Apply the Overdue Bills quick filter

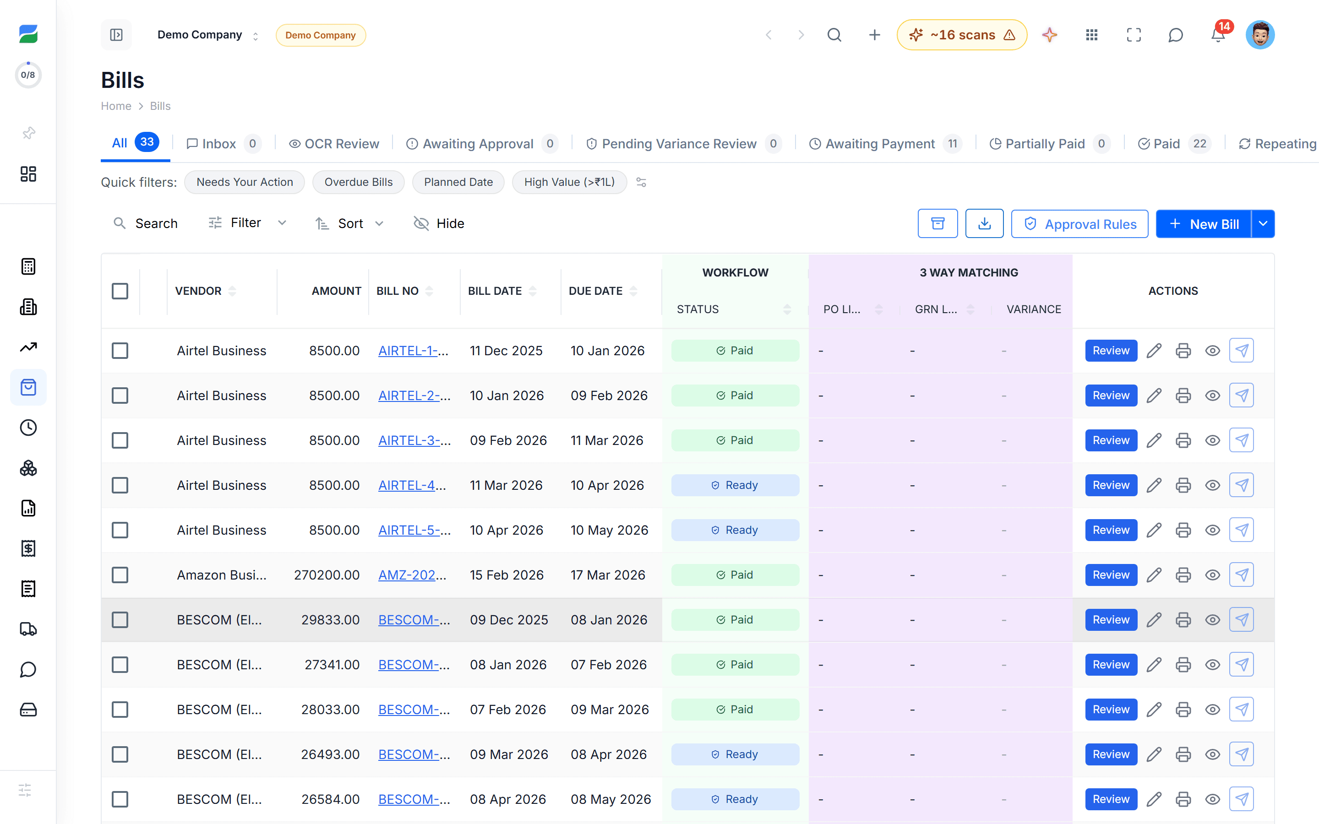(x=358, y=182)
